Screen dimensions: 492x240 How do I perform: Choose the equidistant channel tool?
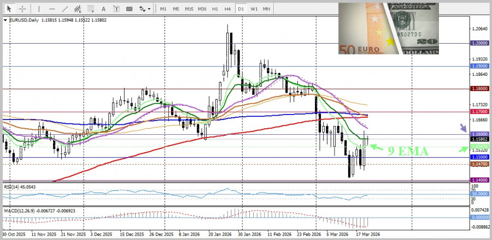[79, 9]
